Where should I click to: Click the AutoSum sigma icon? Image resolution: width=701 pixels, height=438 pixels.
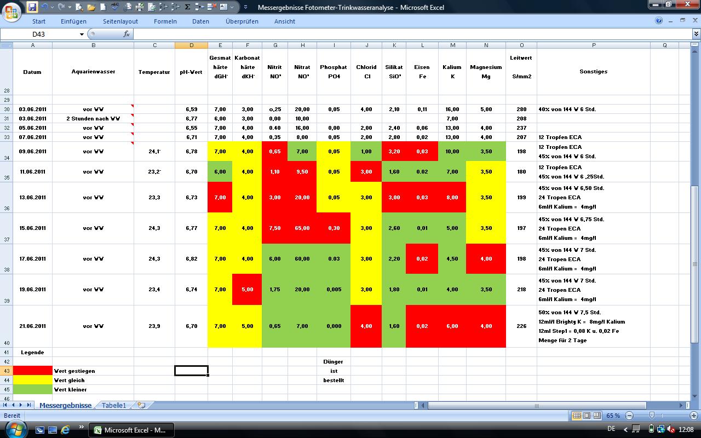pyautogui.click(x=187, y=7)
